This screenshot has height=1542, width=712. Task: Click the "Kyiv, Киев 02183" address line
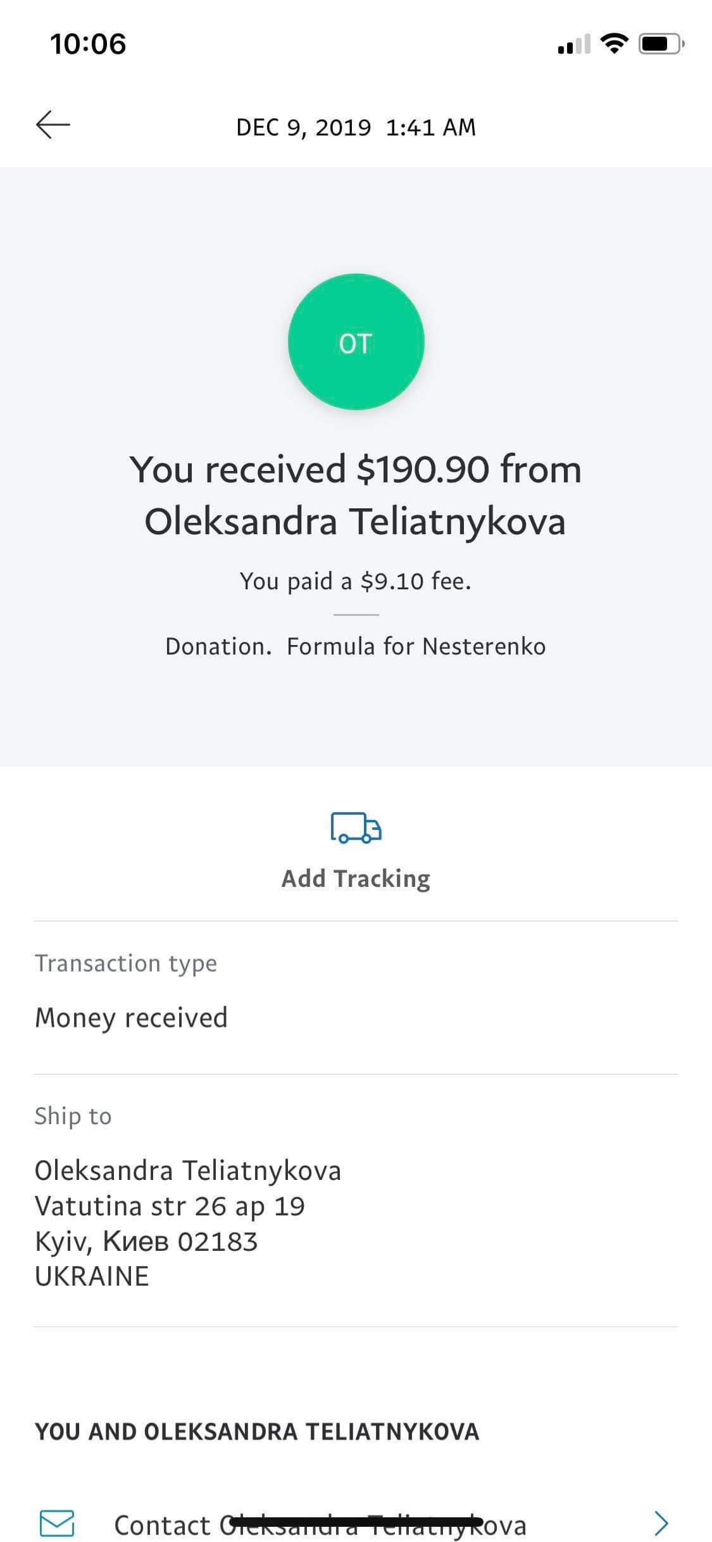(146, 1241)
